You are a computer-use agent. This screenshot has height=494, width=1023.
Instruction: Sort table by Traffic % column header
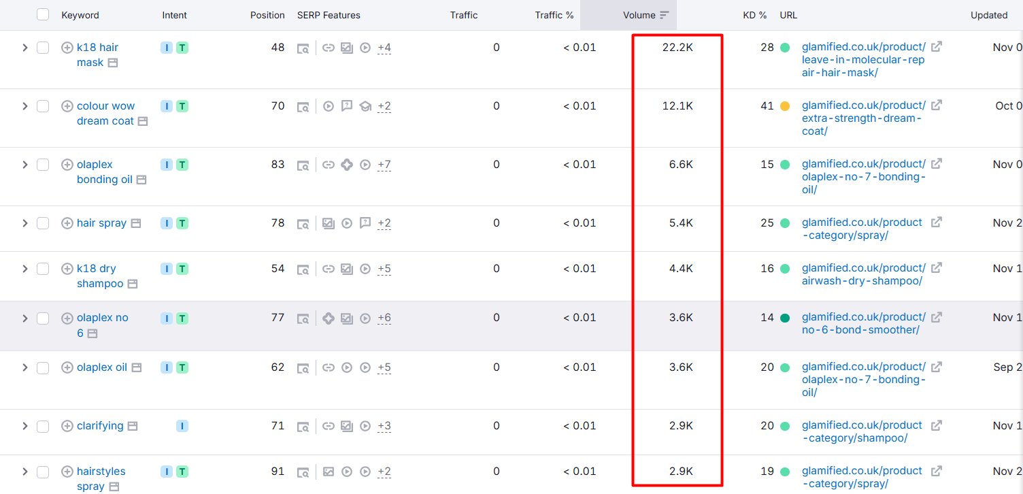coord(554,15)
